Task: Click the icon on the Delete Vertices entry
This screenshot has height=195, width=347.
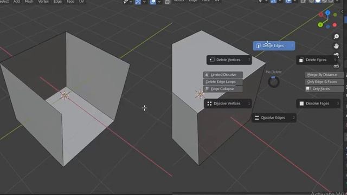Action: coord(212,60)
